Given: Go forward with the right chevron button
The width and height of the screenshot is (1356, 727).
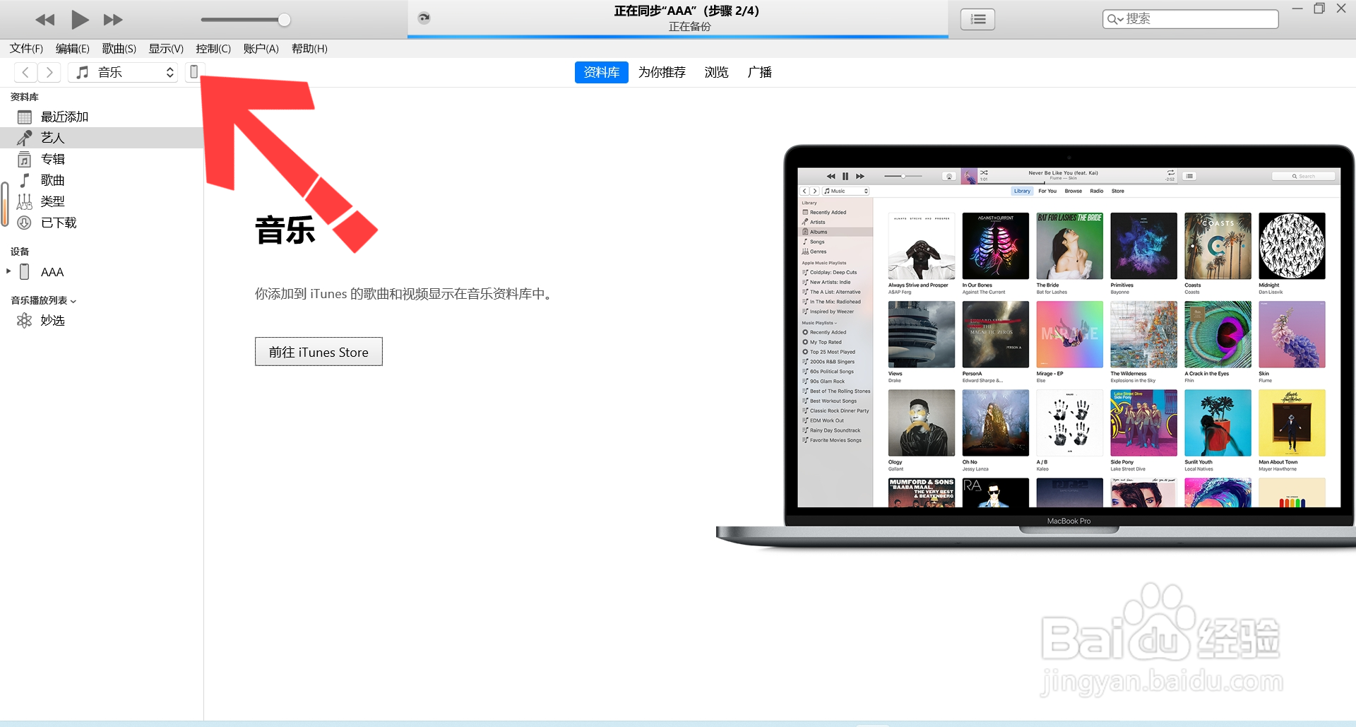Looking at the screenshot, I should pos(49,72).
